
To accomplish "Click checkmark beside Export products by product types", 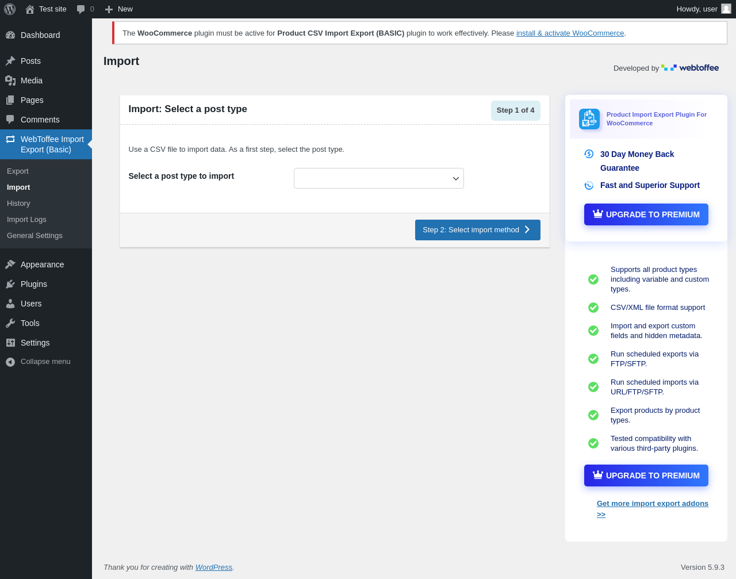I will point(593,415).
